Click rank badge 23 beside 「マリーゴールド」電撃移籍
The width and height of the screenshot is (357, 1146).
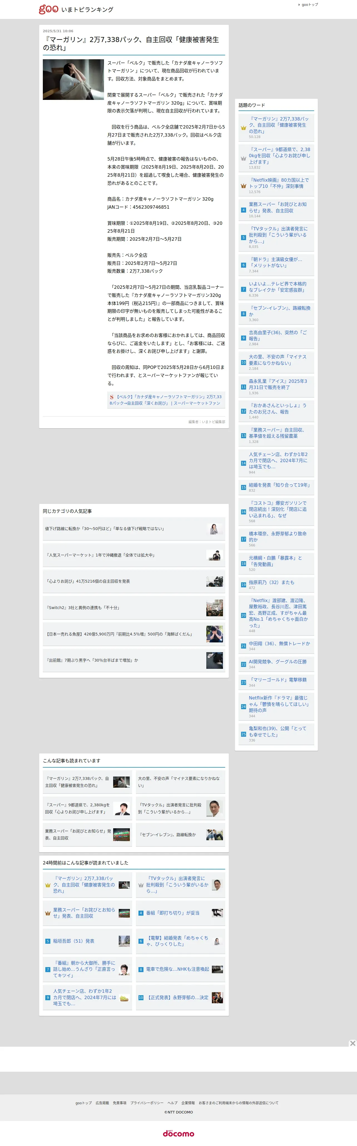point(244,682)
